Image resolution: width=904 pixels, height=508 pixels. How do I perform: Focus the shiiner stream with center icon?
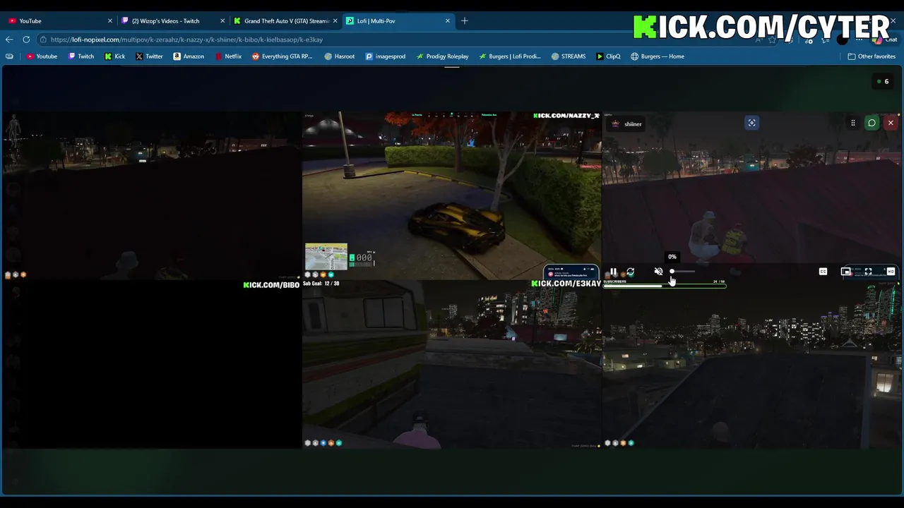pyautogui.click(x=751, y=123)
